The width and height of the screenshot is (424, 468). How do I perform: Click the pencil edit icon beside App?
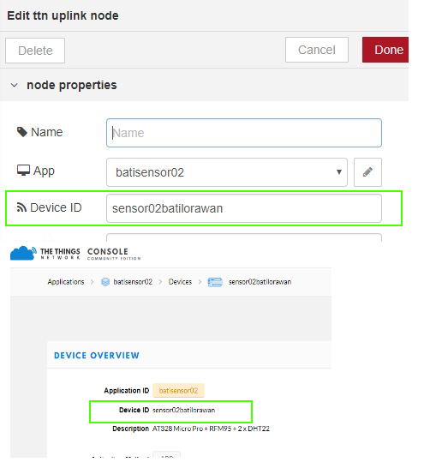[367, 172]
